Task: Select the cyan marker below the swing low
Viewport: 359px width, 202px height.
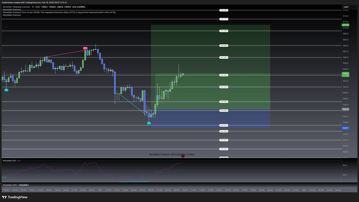Action: tap(149, 123)
